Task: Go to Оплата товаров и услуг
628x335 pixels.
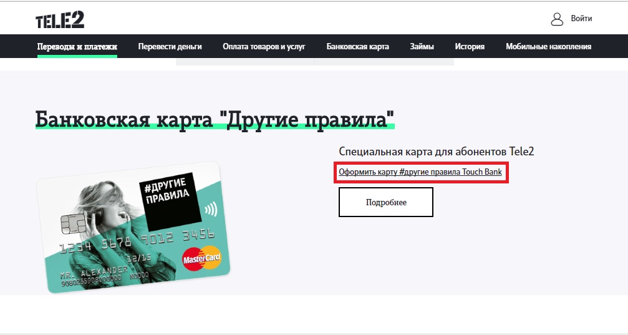Action: pos(264,47)
